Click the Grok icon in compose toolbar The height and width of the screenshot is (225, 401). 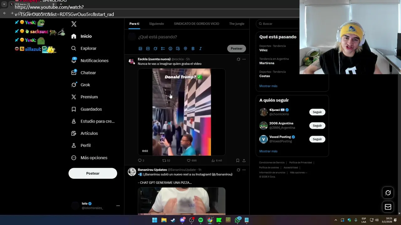[155, 48]
